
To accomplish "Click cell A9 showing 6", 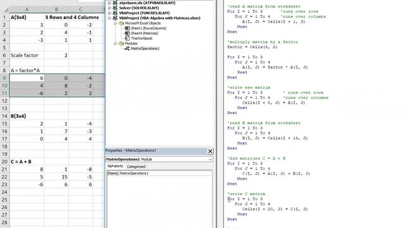I will [x=27, y=78].
